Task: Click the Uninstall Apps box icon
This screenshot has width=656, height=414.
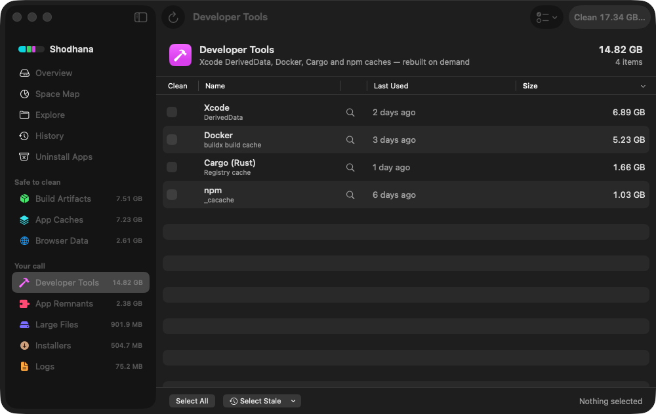Action: tap(24, 157)
